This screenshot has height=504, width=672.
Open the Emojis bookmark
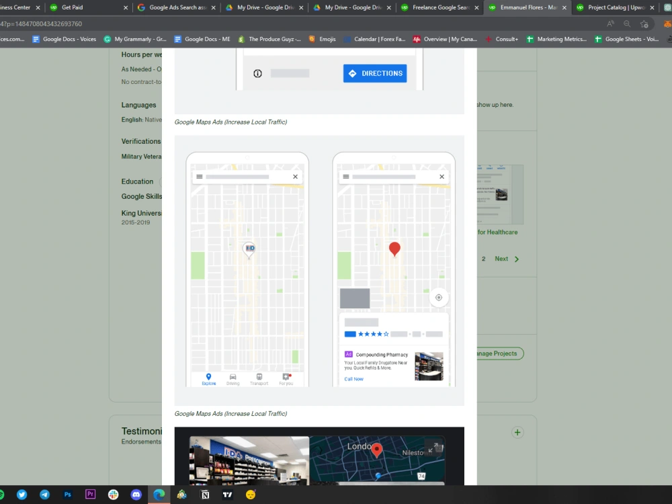tap(323, 39)
